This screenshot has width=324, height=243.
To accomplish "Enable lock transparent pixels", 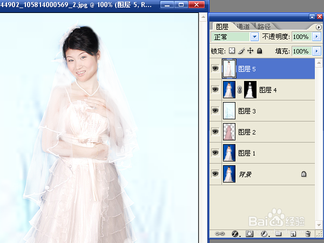I will click(232, 51).
